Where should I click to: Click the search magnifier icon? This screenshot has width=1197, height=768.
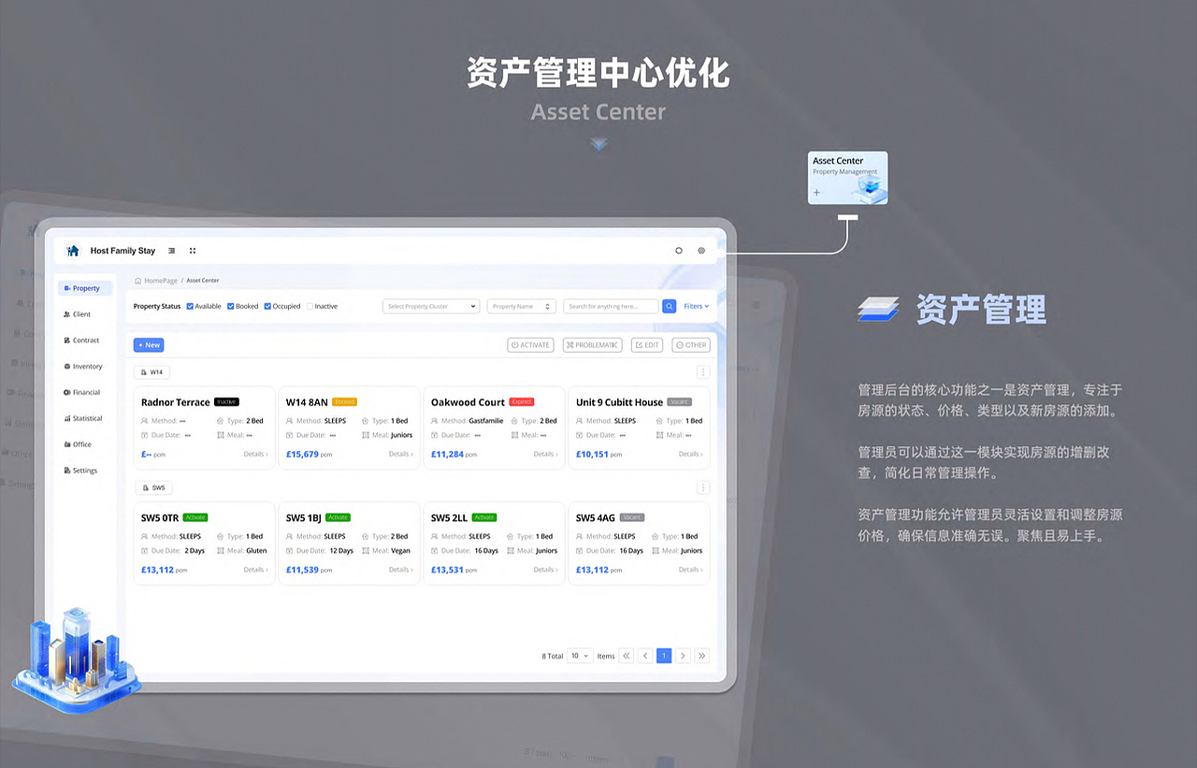(x=670, y=306)
